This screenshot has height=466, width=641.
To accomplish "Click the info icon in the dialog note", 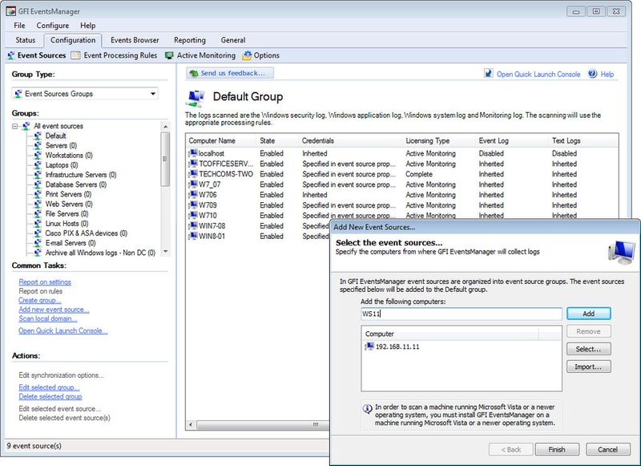I will 368,408.
